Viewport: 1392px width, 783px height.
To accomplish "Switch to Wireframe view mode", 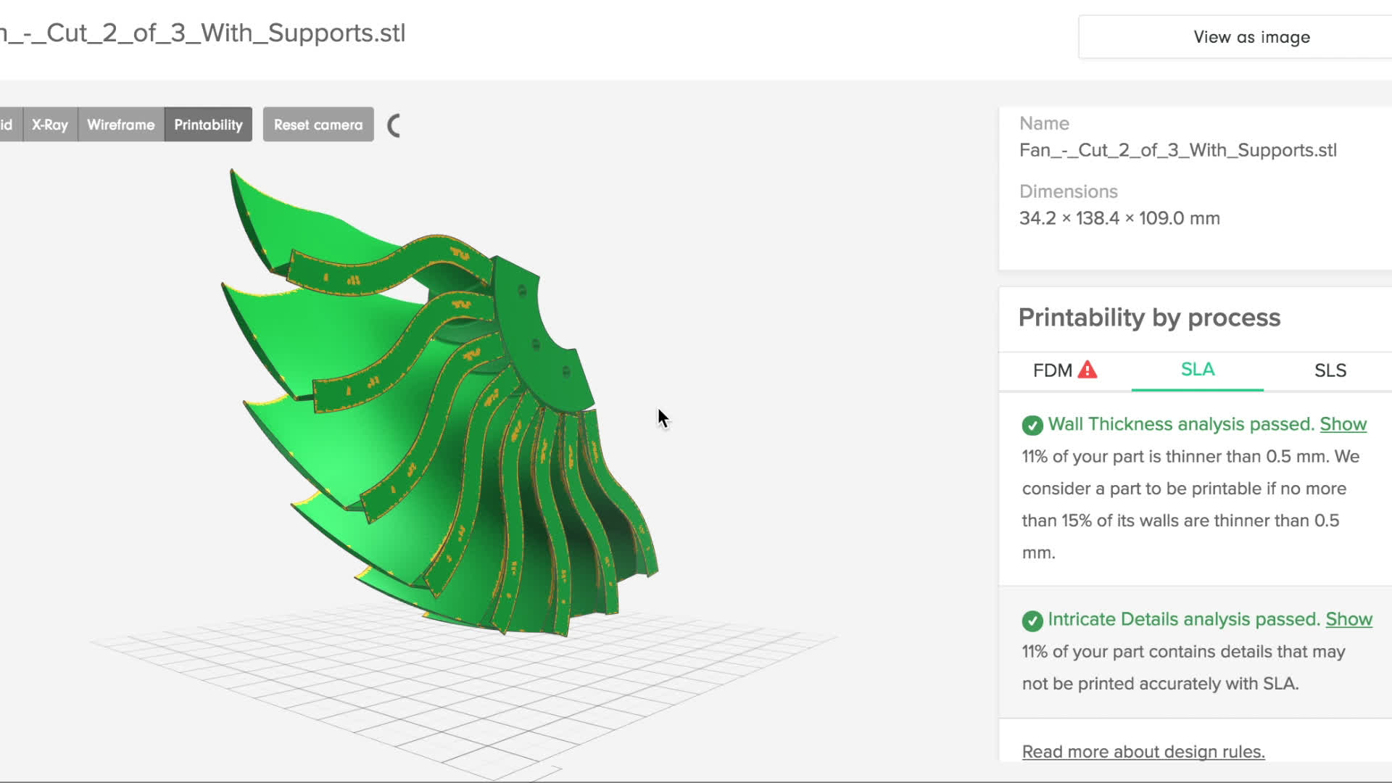I will [120, 125].
